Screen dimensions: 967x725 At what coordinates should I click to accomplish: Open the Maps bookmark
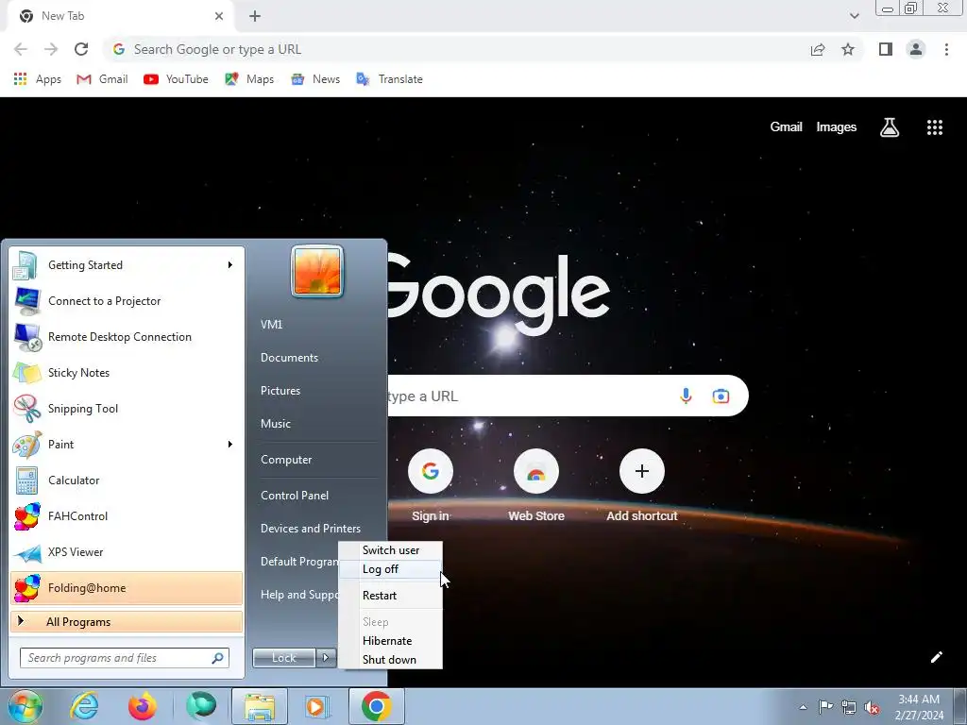click(x=249, y=79)
